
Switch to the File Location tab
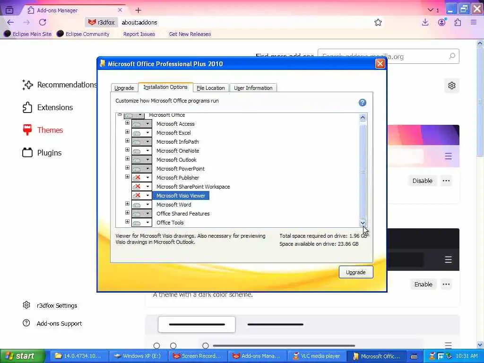pos(211,88)
